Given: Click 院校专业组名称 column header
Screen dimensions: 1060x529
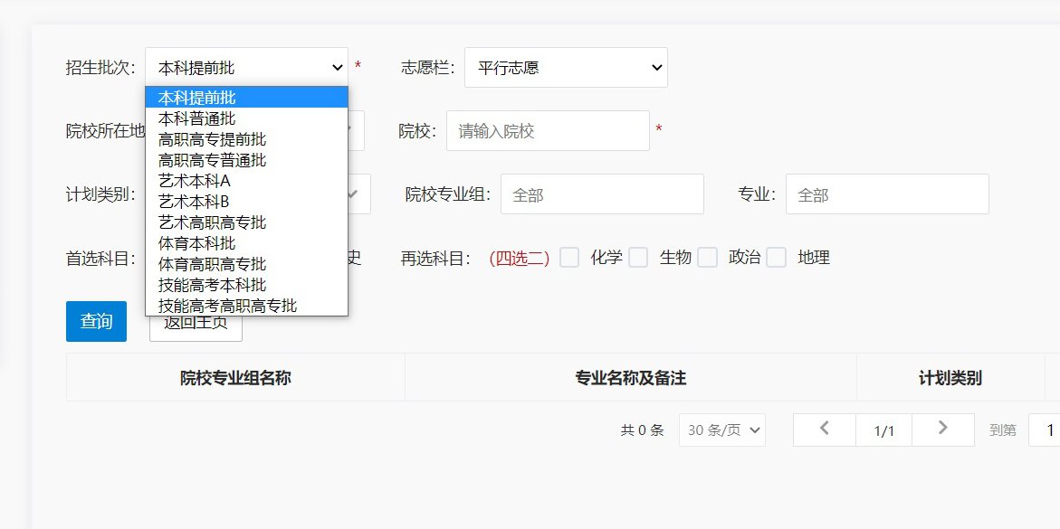Looking at the screenshot, I should point(235,378).
